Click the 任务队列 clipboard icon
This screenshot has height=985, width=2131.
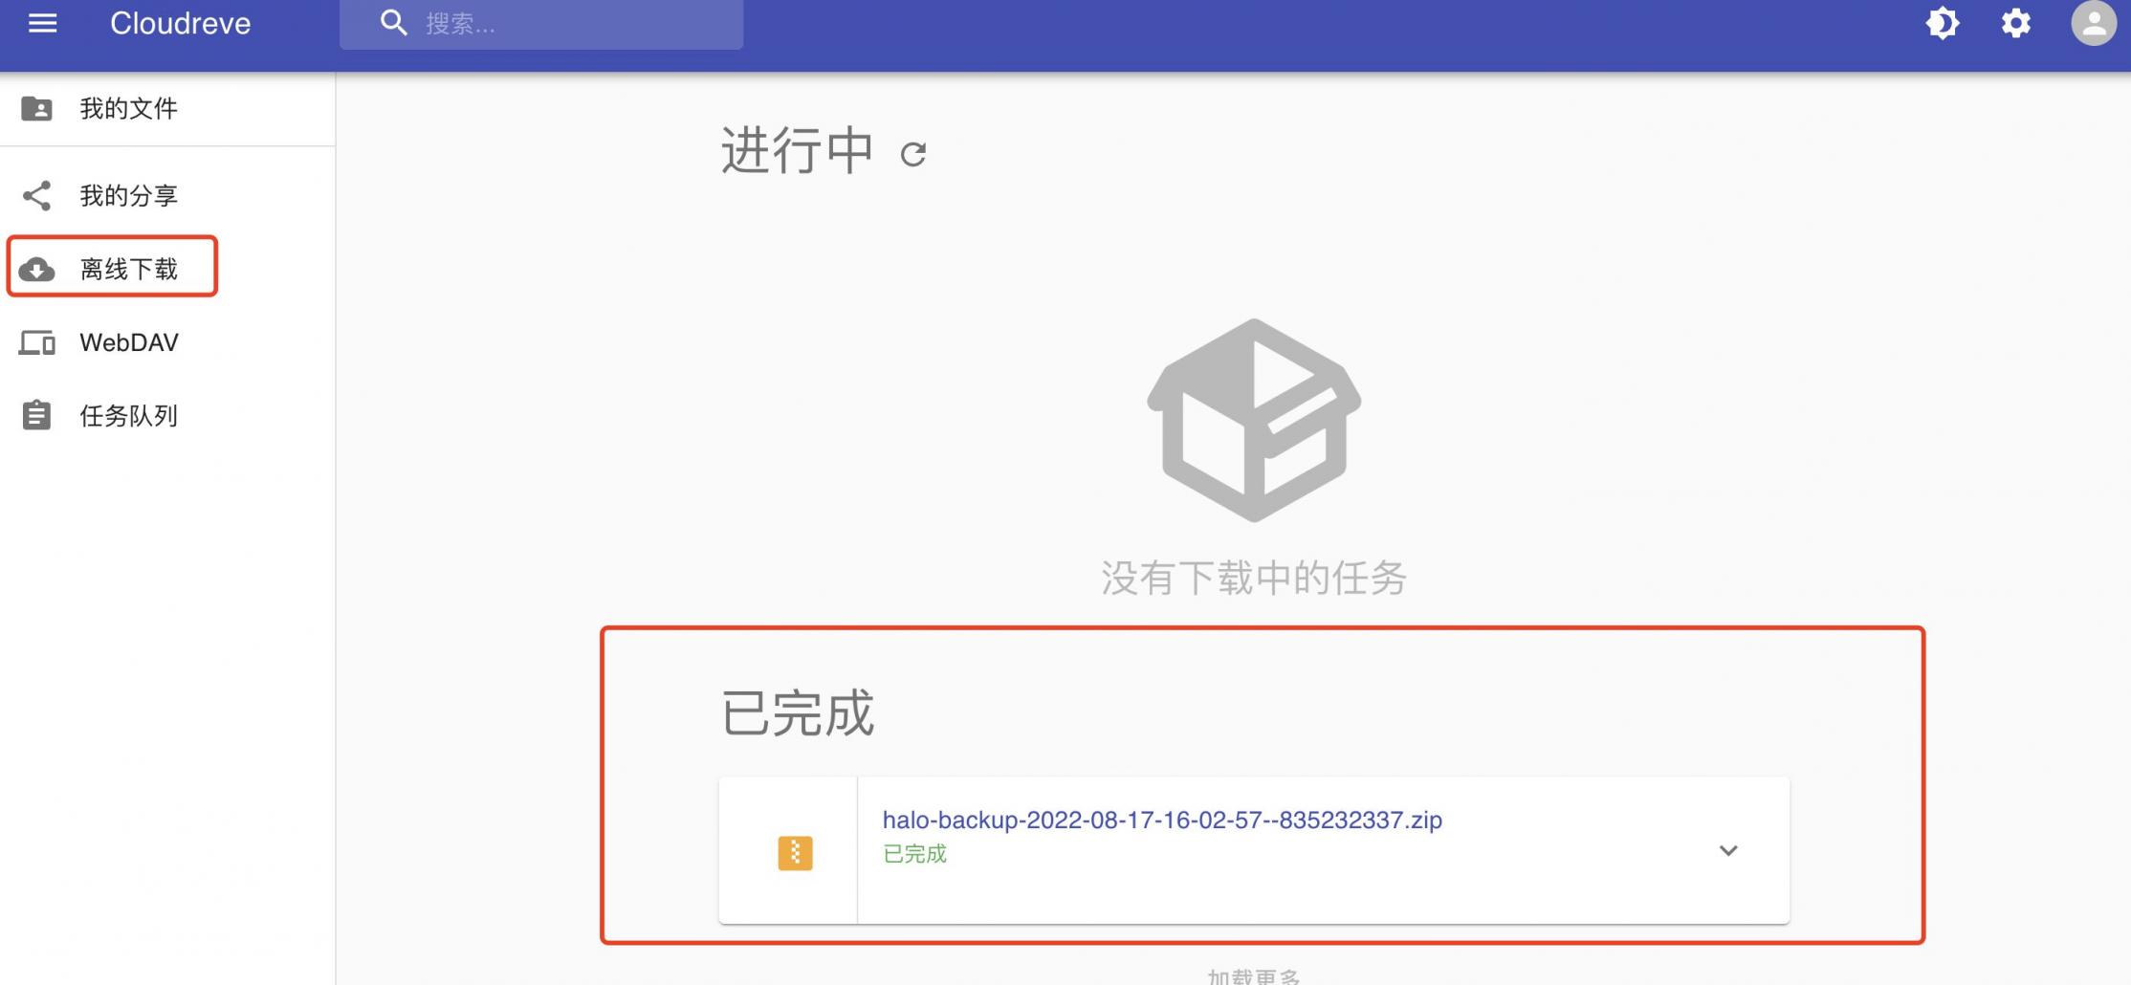point(36,415)
